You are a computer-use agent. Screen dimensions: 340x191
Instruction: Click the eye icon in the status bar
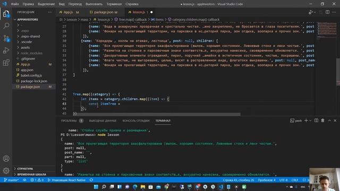click(x=24, y=180)
